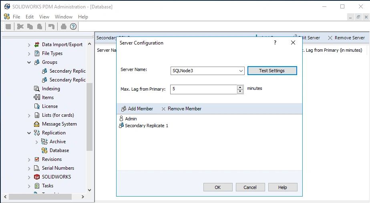Click the Help question mark toolbar icon
This screenshot has width=370, height=203.
point(73,26)
